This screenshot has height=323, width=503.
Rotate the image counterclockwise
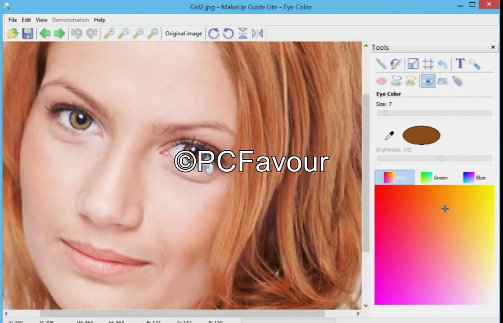coord(228,33)
